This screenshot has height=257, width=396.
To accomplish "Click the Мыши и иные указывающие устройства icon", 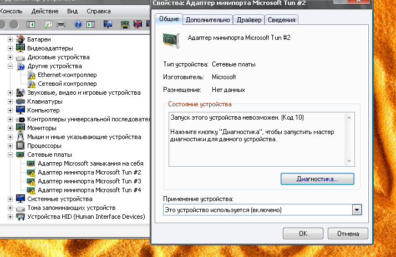I will click(x=21, y=137).
